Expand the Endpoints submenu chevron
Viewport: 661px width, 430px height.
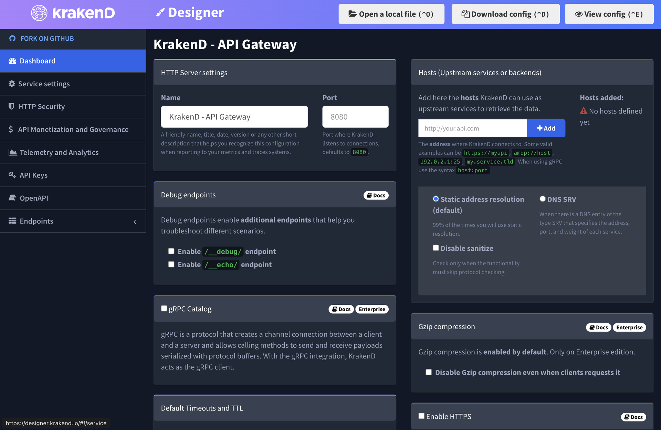click(135, 222)
